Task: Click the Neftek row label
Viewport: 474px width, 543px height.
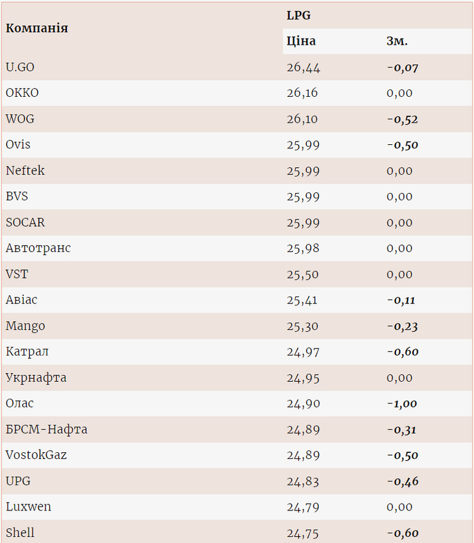Action: pyautogui.click(x=25, y=171)
